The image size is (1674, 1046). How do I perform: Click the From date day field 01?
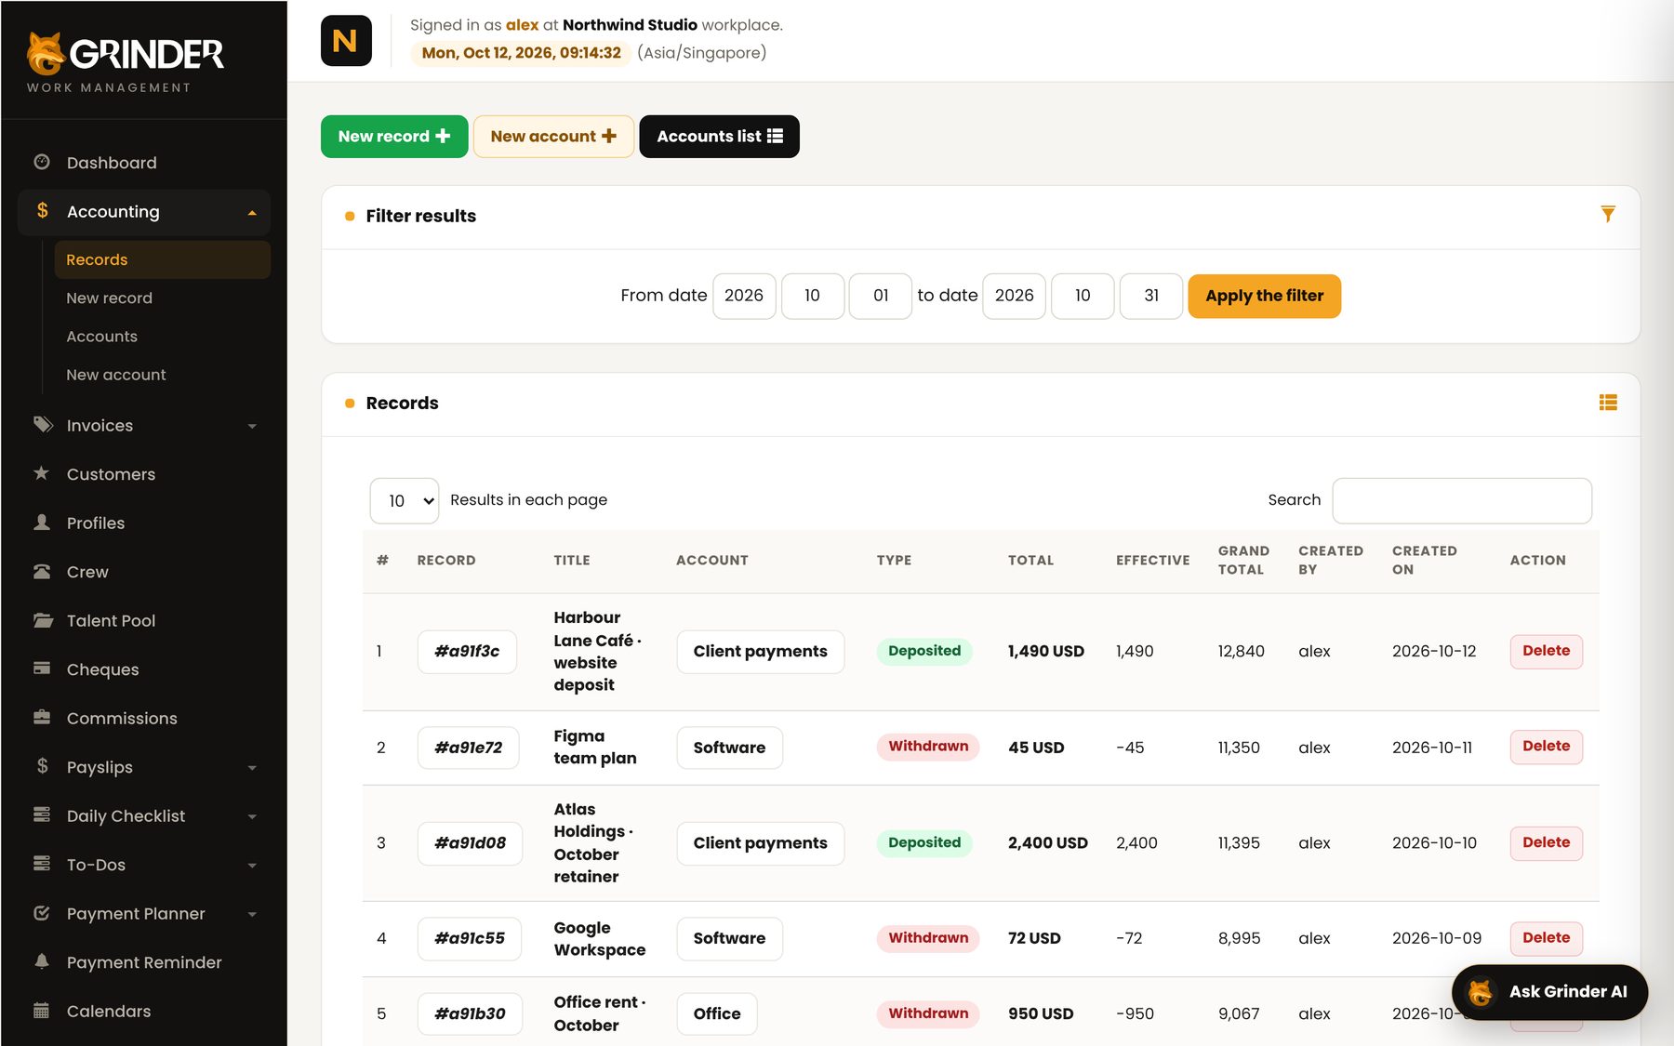click(881, 296)
